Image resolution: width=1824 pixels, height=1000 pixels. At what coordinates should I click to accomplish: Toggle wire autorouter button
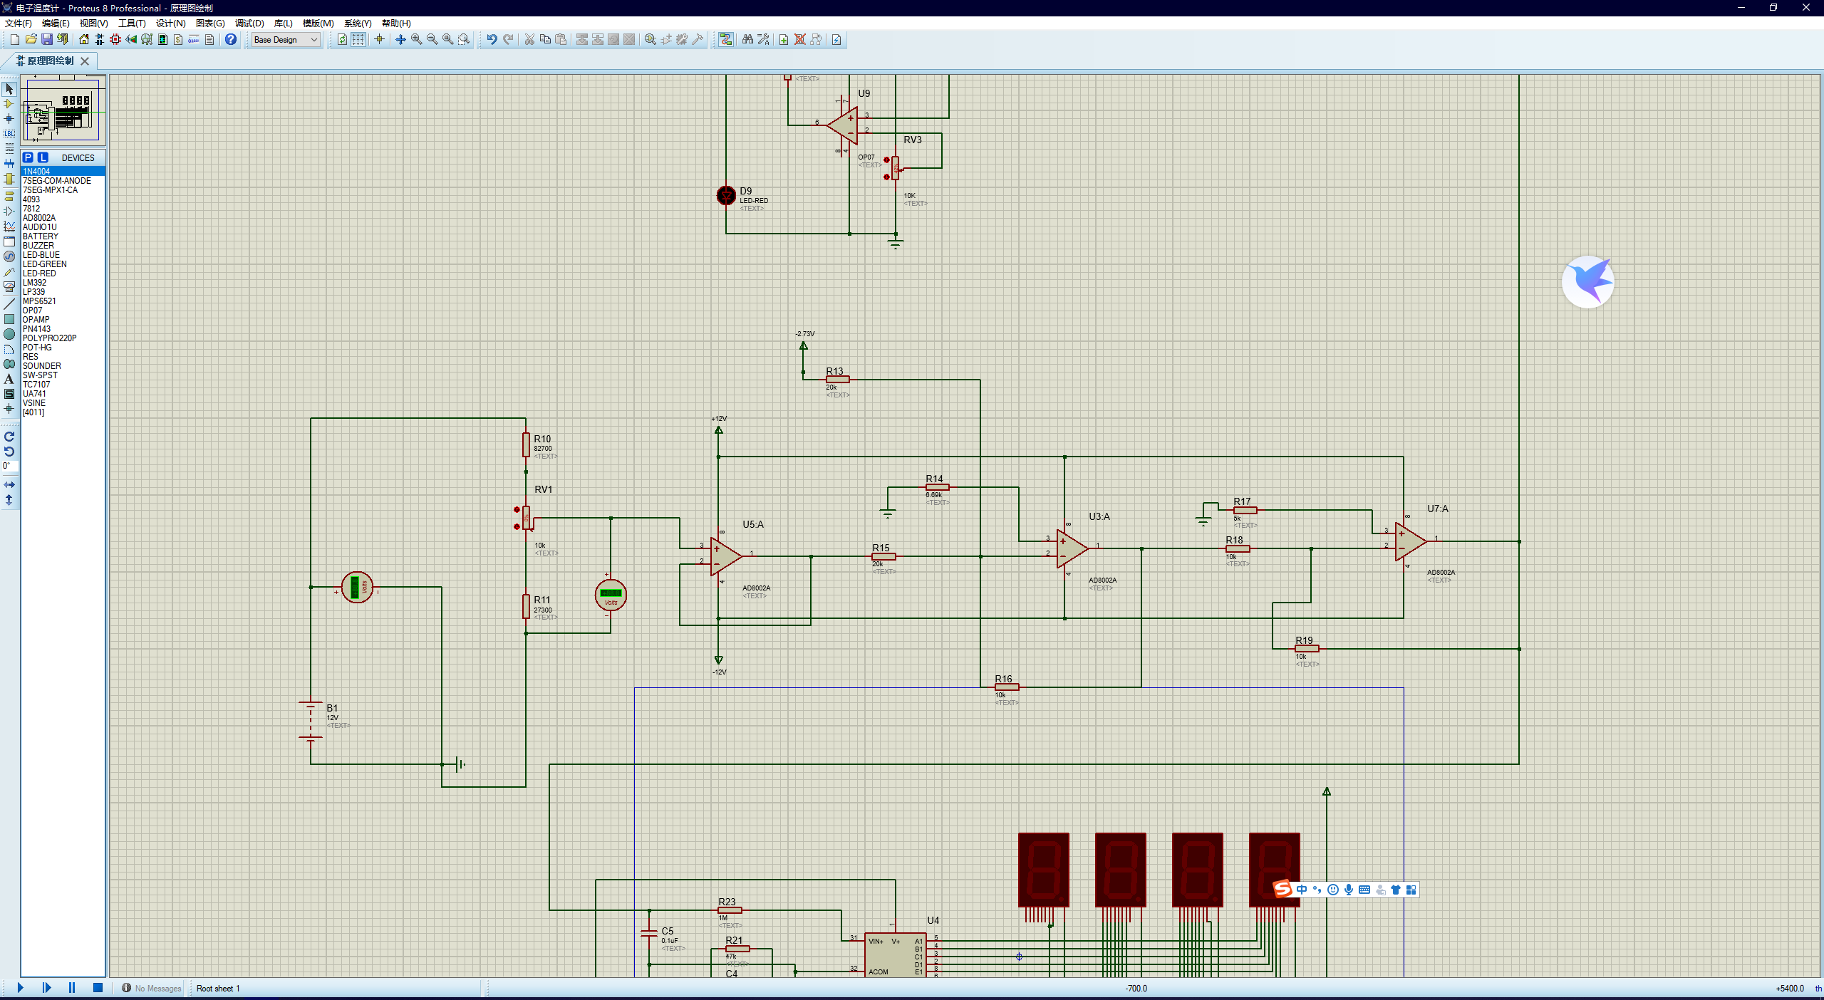coord(726,40)
